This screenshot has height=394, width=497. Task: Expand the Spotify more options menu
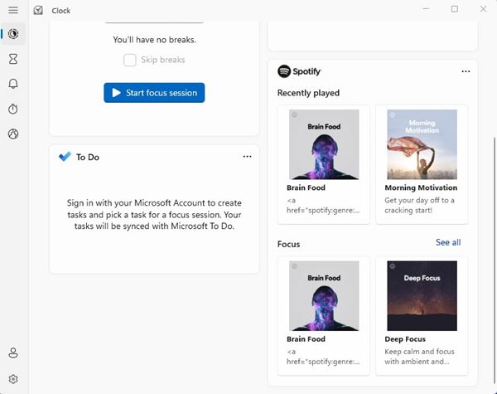(x=466, y=71)
